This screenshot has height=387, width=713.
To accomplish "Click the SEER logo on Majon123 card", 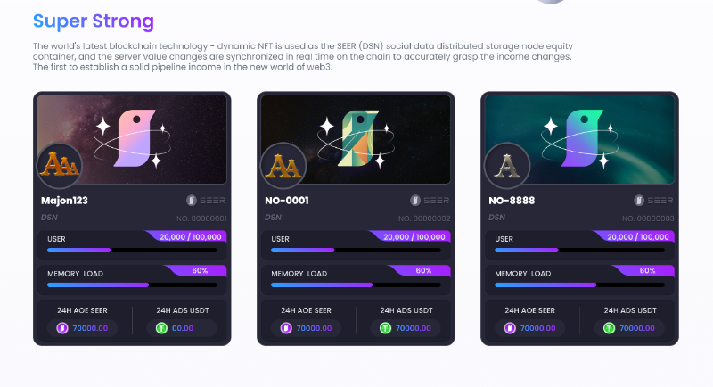I will pos(207,201).
